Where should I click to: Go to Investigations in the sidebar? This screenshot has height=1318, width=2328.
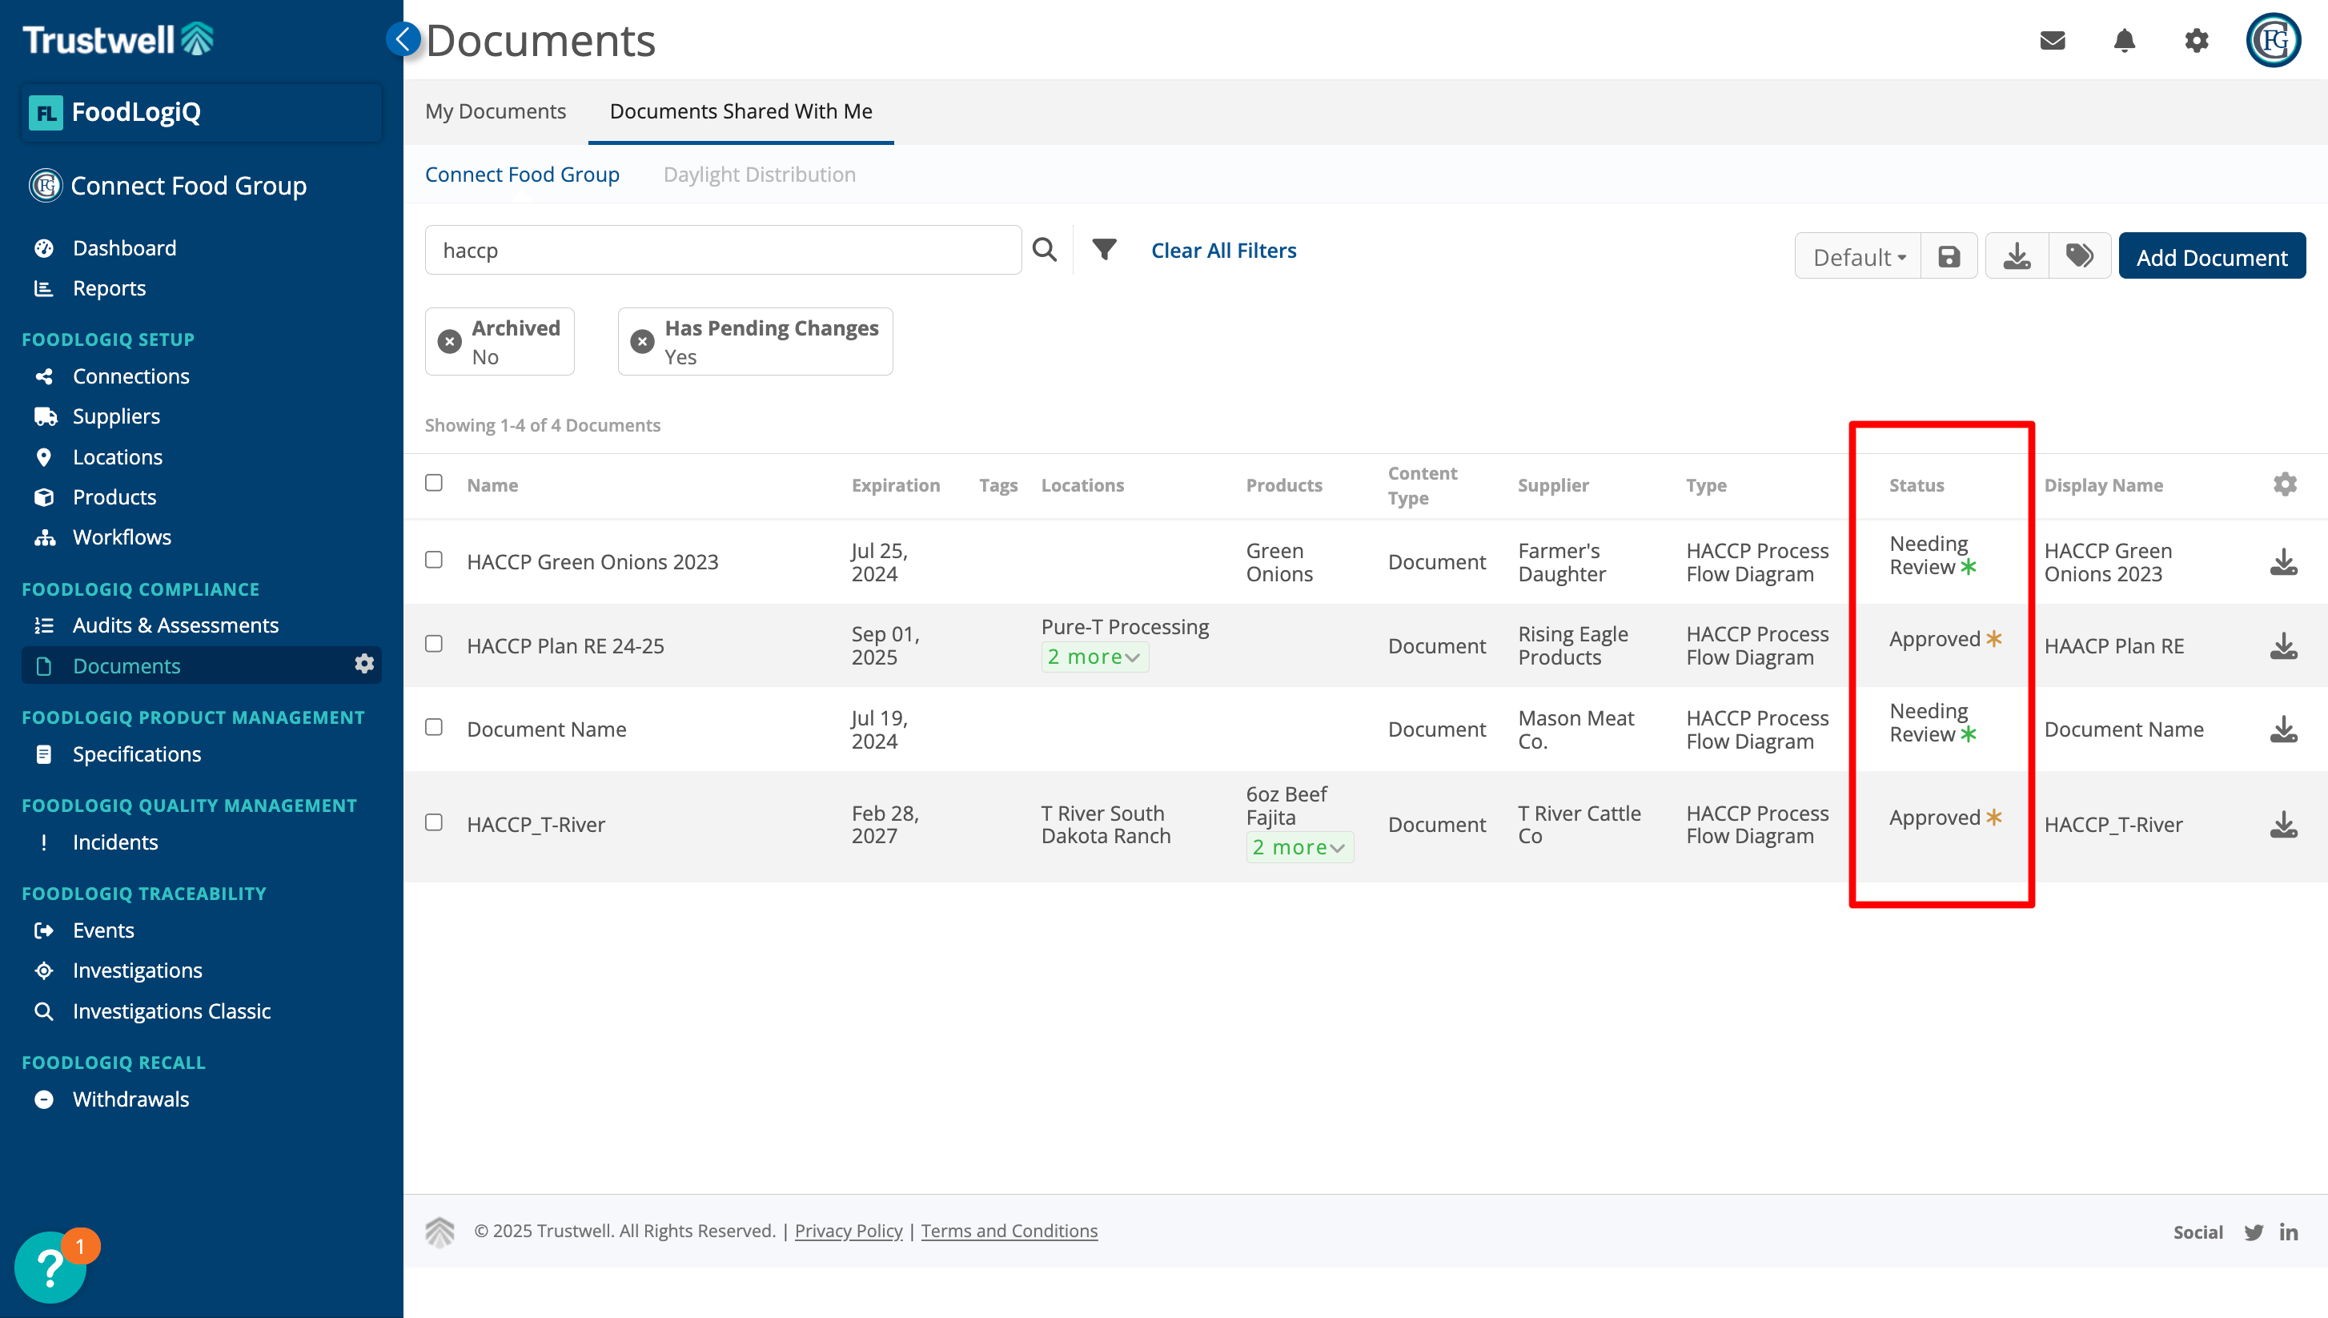pyautogui.click(x=137, y=970)
